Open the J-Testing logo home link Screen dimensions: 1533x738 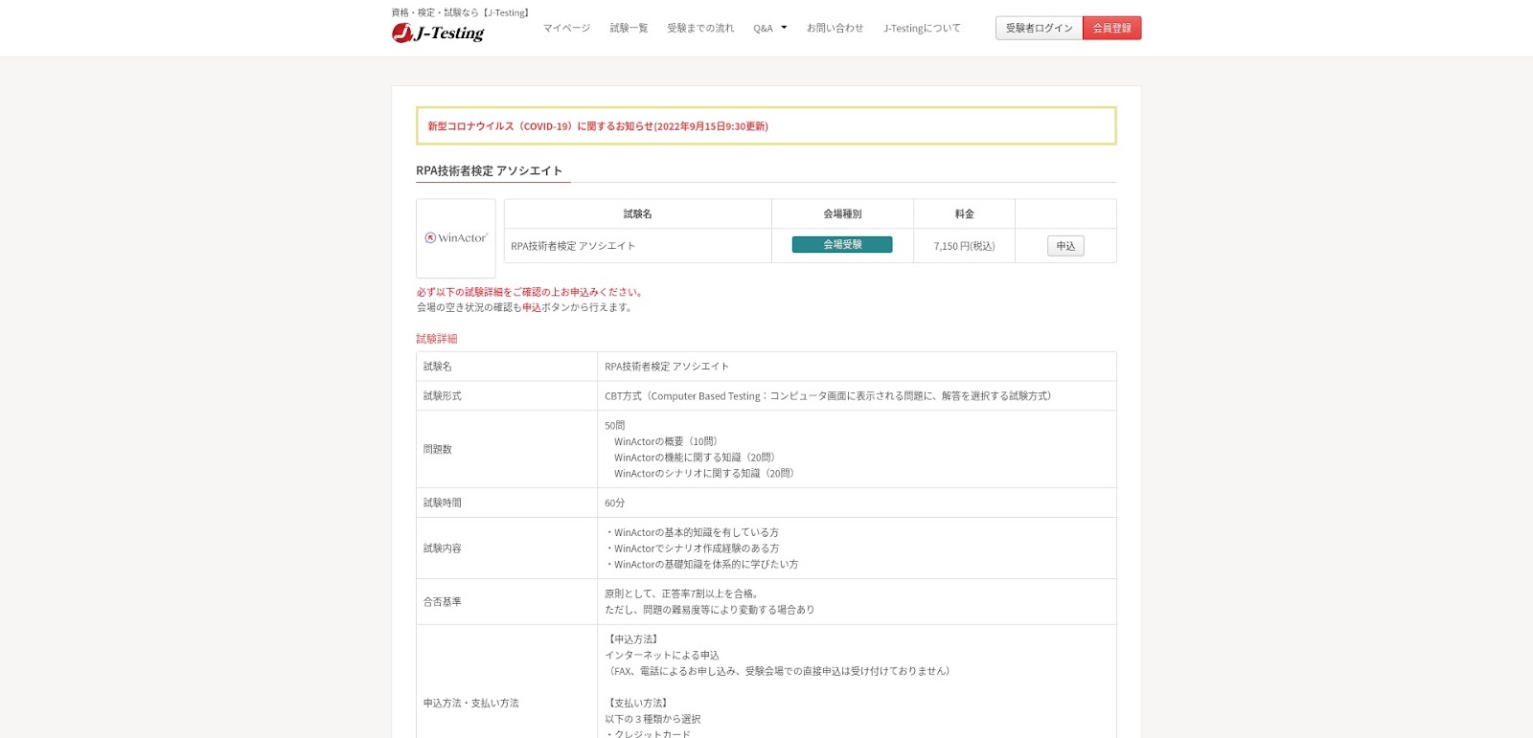coord(438,33)
